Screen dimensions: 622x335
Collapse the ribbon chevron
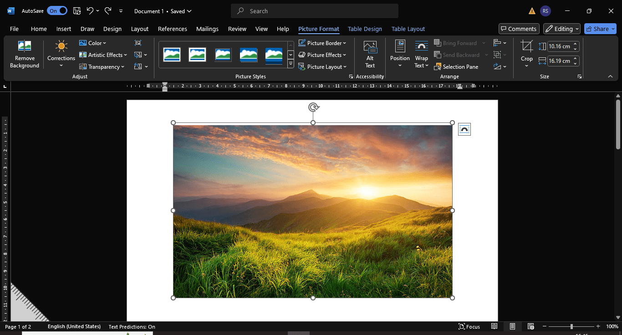point(610,76)
